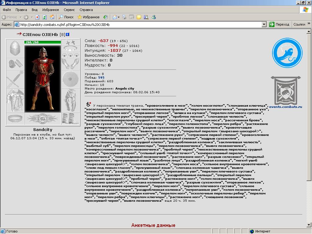Open the Research books icon
The height and width of the screenshot is (234, 312).
coord(146,17)
